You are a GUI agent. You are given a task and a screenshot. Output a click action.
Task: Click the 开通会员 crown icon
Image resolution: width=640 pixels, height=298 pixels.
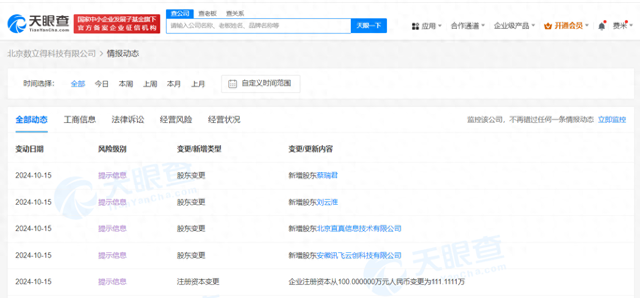548,26
